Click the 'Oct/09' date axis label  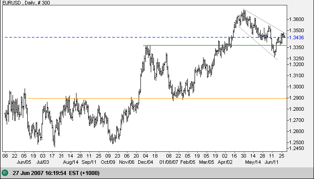(x=108, y=162)
